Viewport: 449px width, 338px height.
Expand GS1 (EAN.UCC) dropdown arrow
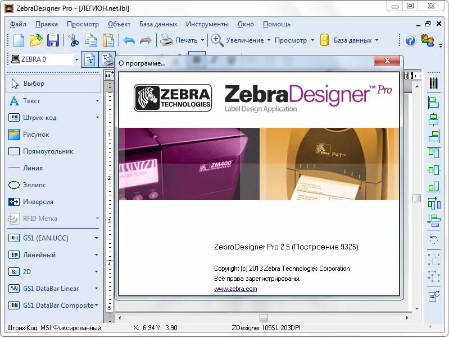(97, 238)
